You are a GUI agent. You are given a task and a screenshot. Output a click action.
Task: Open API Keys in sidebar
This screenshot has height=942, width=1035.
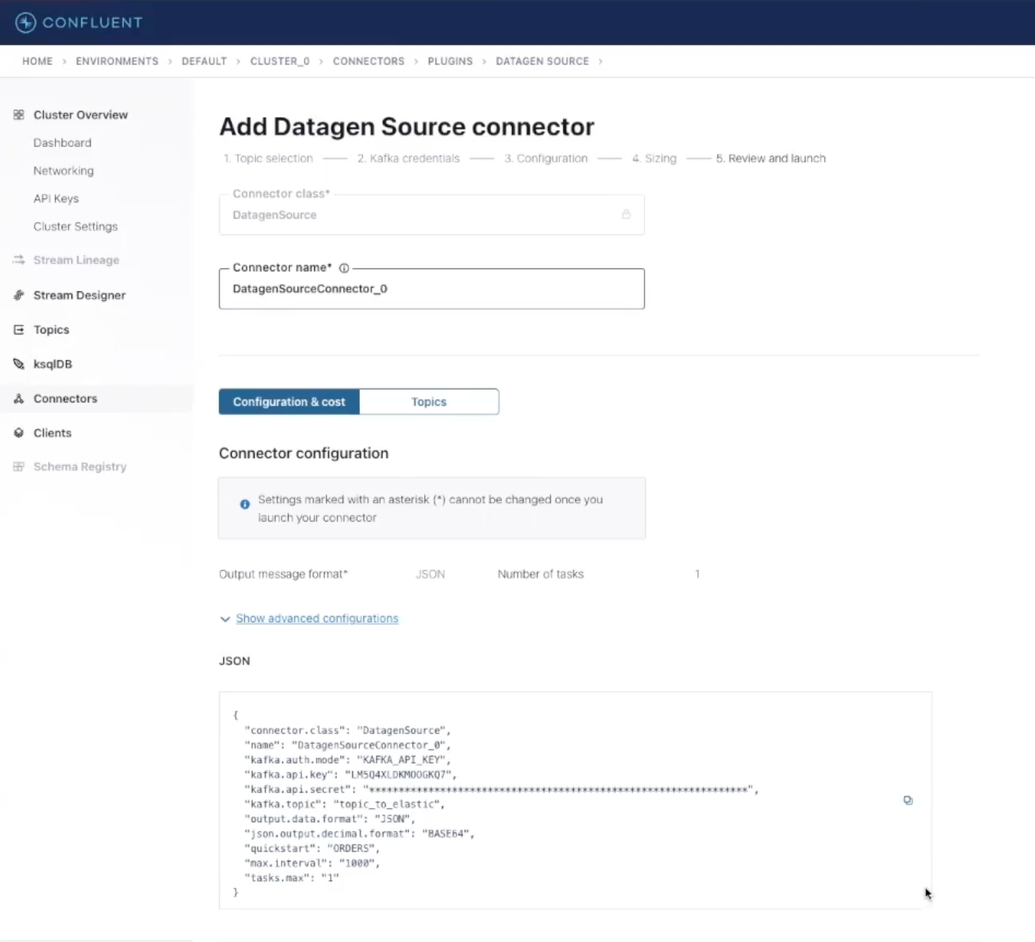tap(56, 198)
